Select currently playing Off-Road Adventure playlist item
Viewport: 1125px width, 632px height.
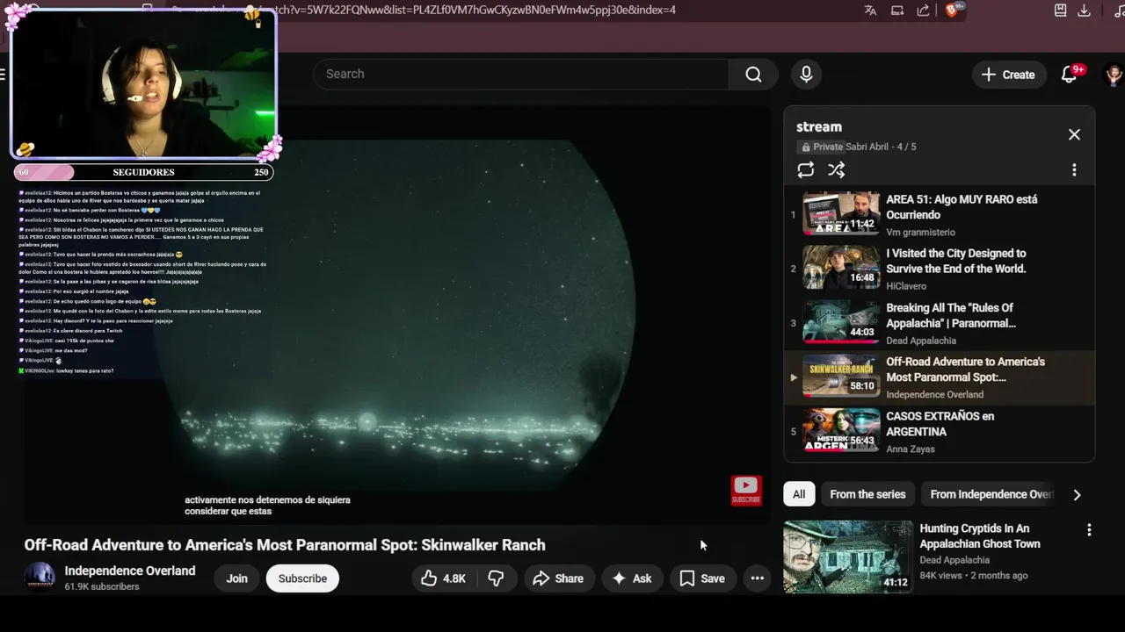tap(939, 377)
